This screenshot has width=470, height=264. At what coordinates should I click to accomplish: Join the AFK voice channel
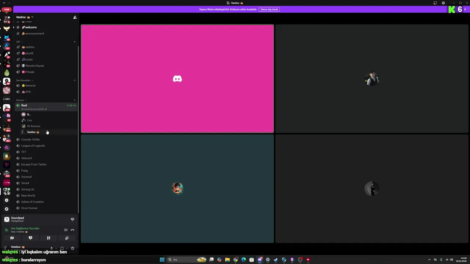[46, 92]
